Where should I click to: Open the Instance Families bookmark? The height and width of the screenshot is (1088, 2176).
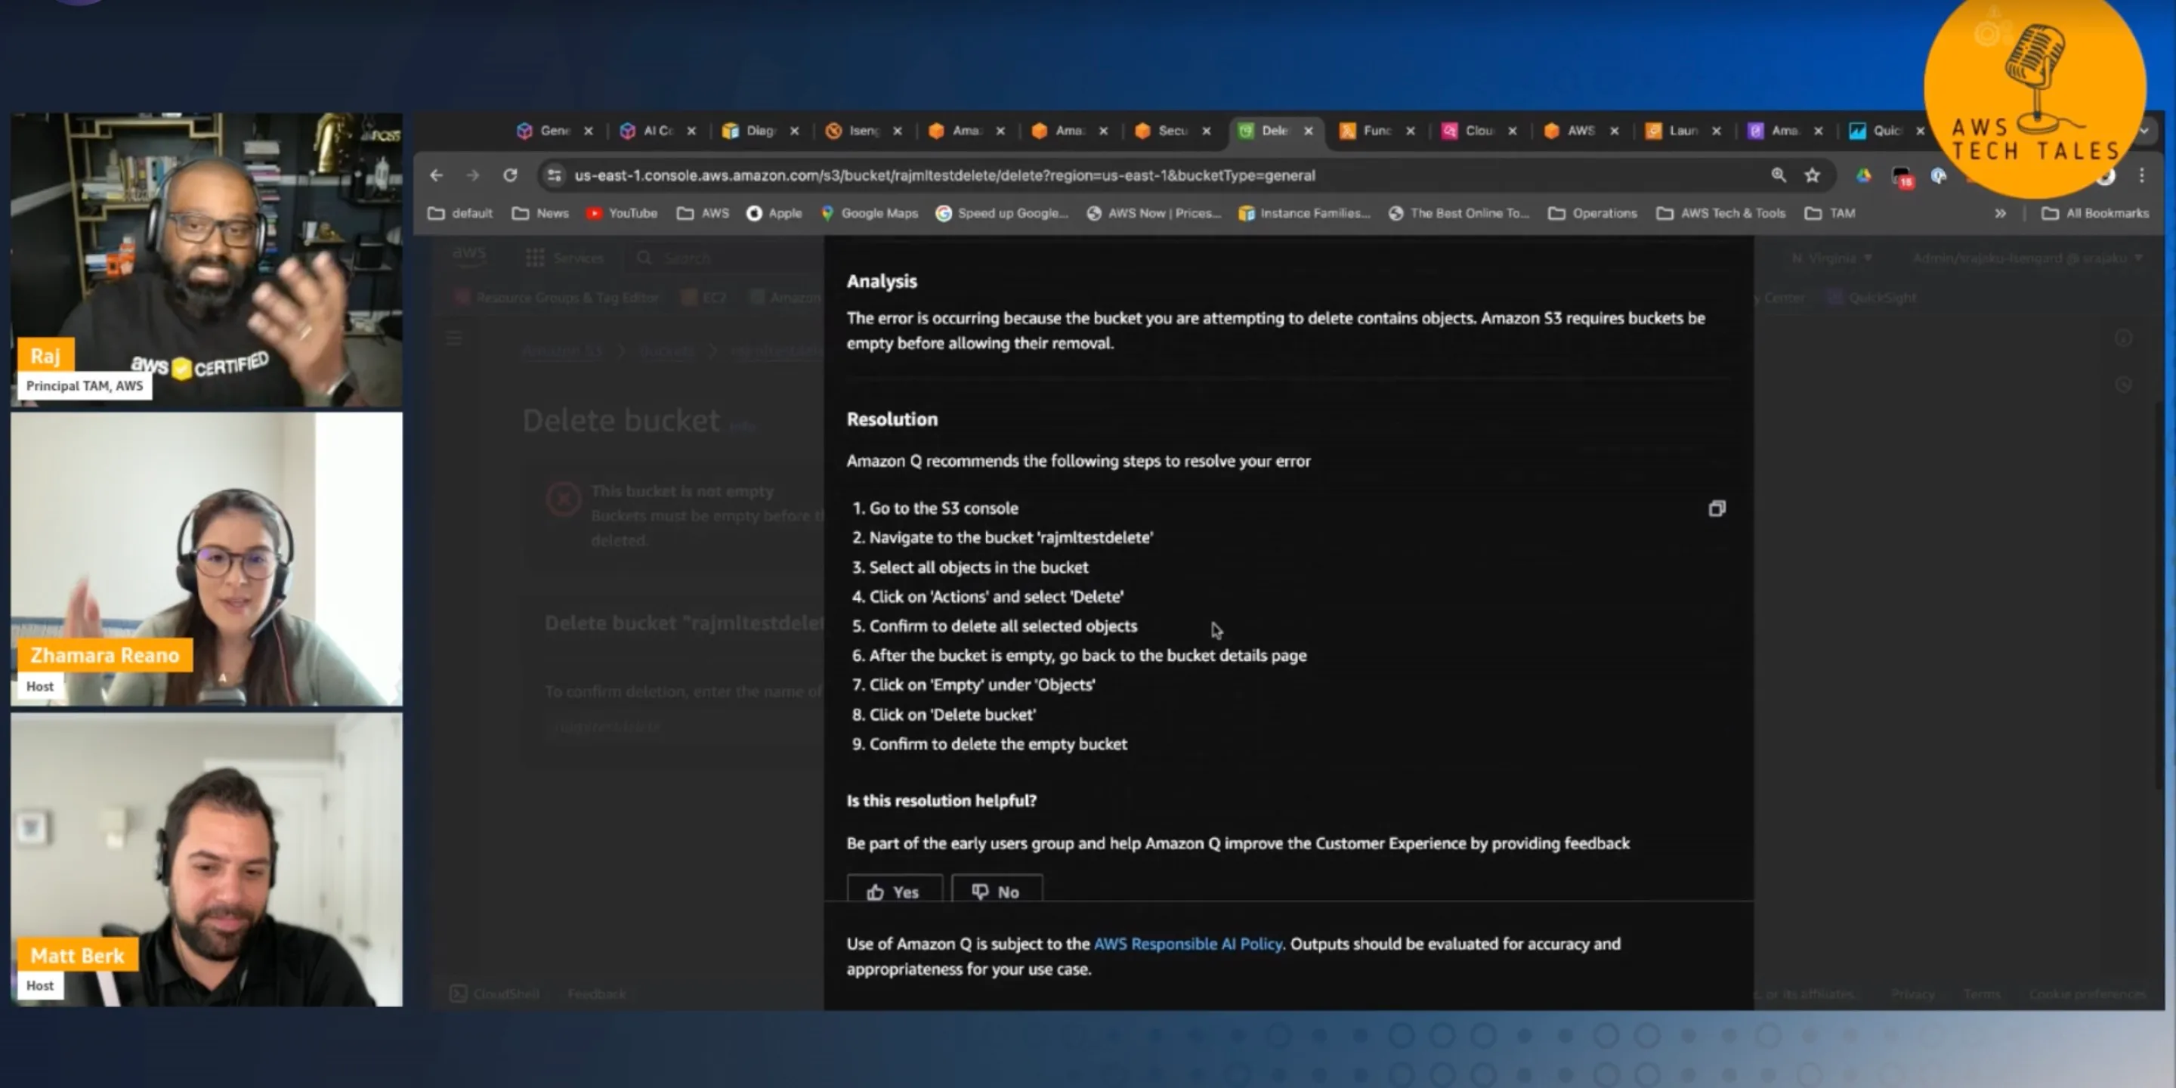coord(1303,213)
